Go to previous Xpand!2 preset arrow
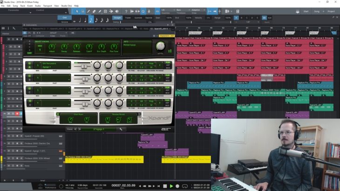 point(75,129)
